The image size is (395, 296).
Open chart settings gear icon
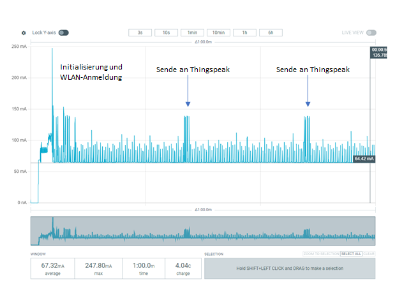click(24, 33)
